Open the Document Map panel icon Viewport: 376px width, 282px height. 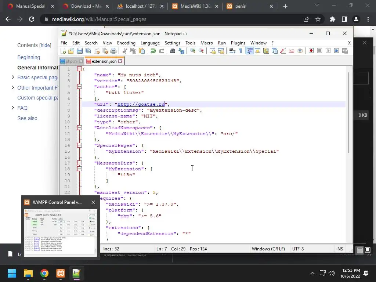[x=266, y=51]
